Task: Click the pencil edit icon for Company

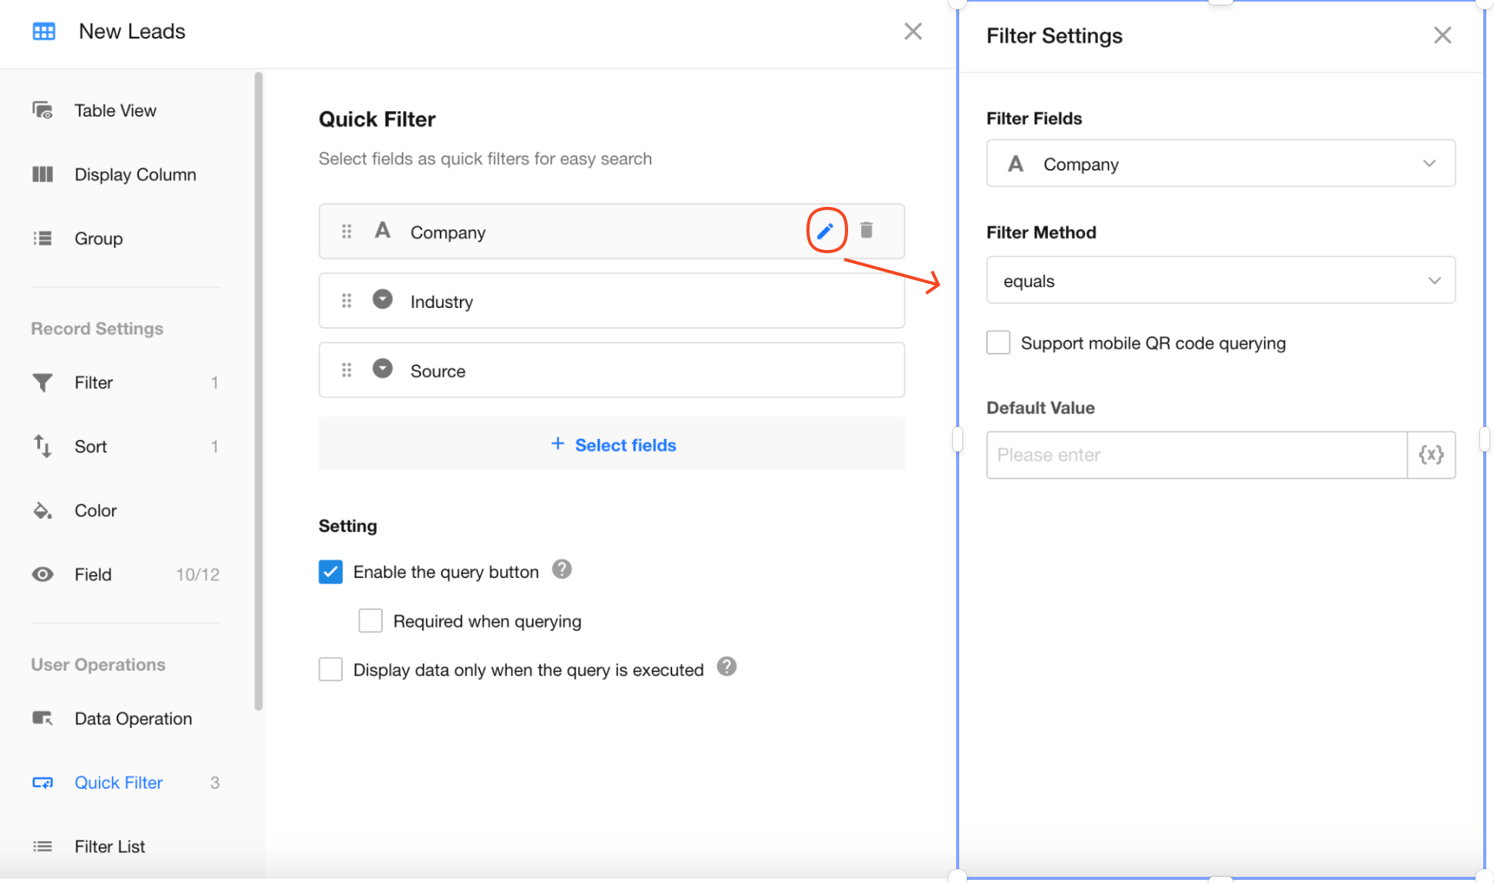Action: tap(825, 231)
